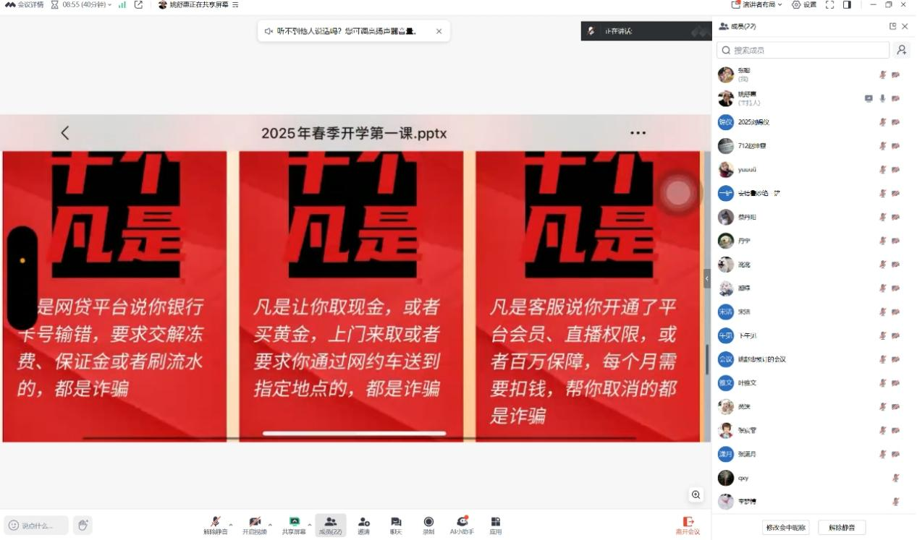
Task: Click the 离开会议 leave meeting button
Action: coord(688,526)
